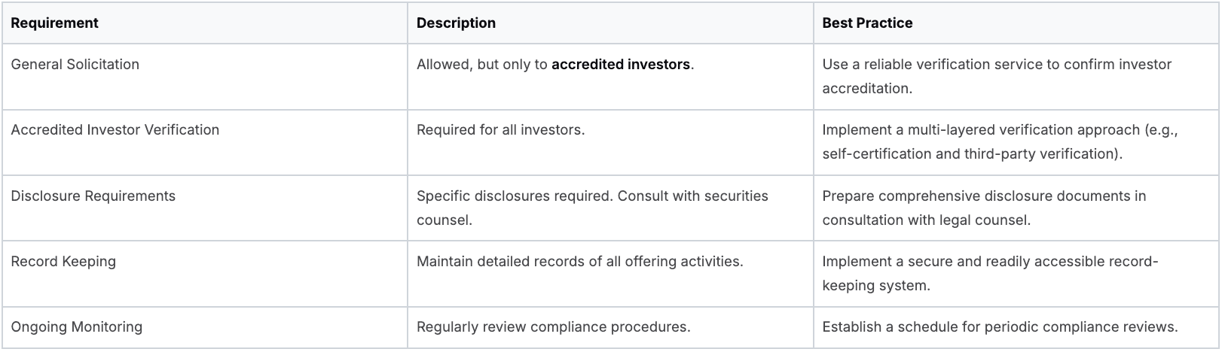1222x352 pixels.
Task: Click the 'secure and readily accessible record-keeping' cell
Action: (x=989, y=273)
